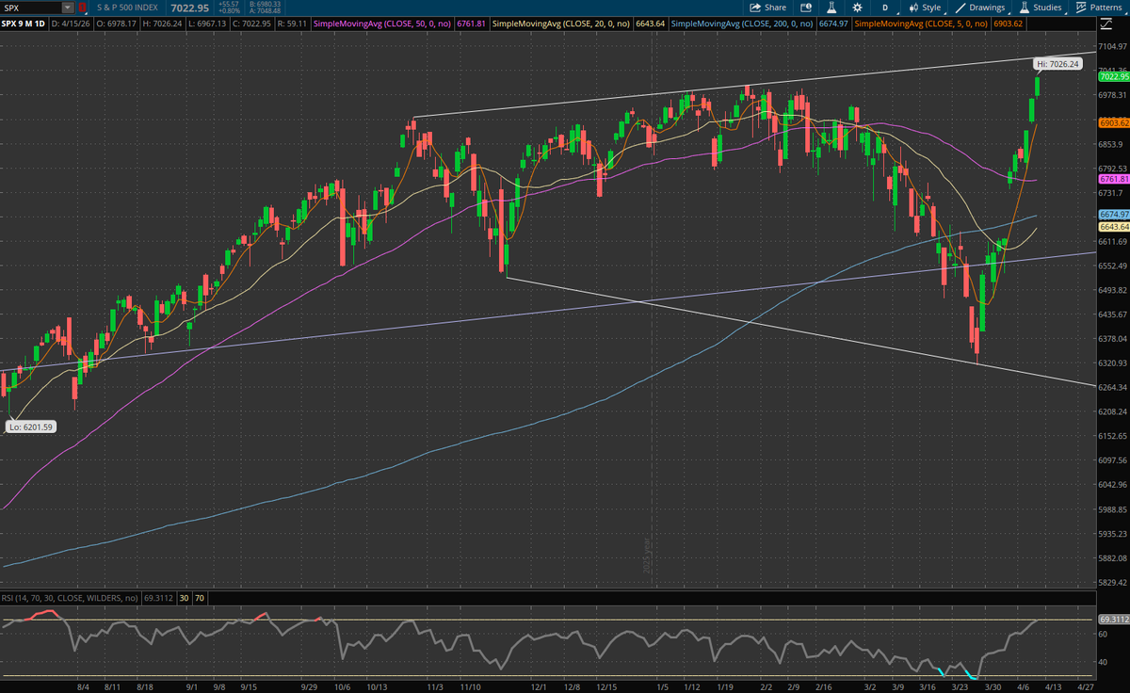Click the large 7022.95 quote price
The image size is (1130, 693).
(189, 8)
